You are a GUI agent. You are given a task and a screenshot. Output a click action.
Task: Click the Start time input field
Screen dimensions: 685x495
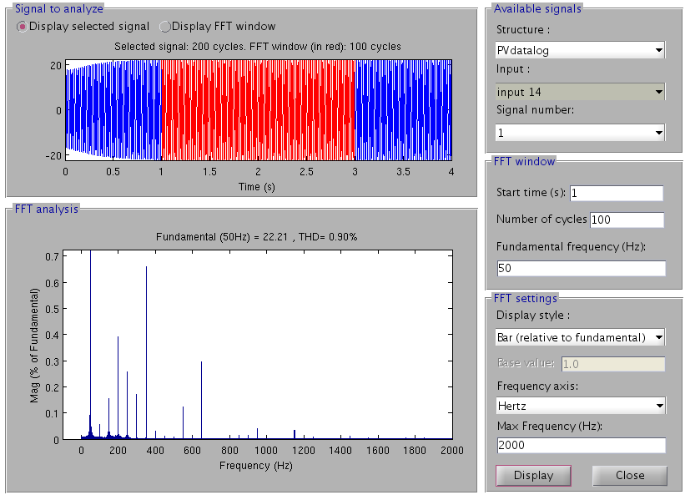coord(617,193)
